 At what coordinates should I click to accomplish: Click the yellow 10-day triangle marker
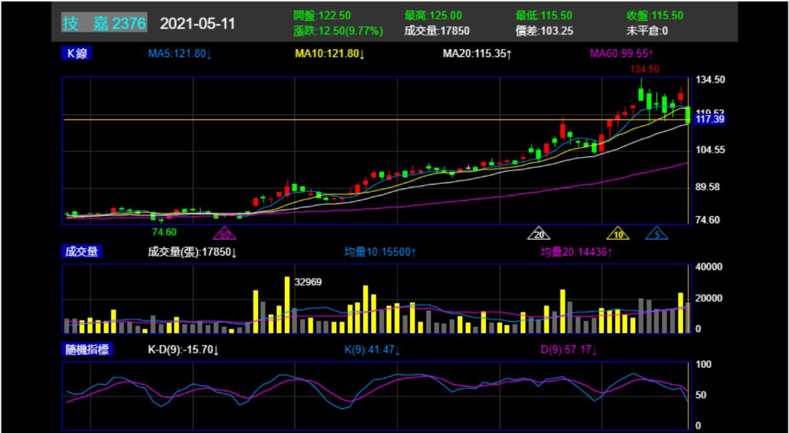coord(618,234)
